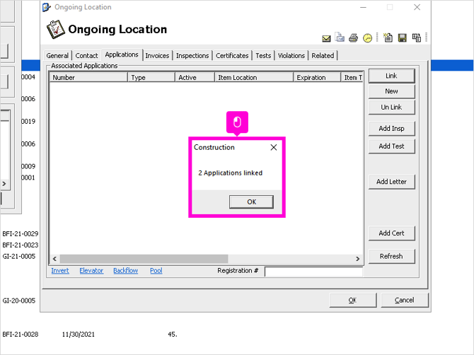This screenshot has height=355, width=474.
Task: Open the Contact tab
Action: (86, 56)
